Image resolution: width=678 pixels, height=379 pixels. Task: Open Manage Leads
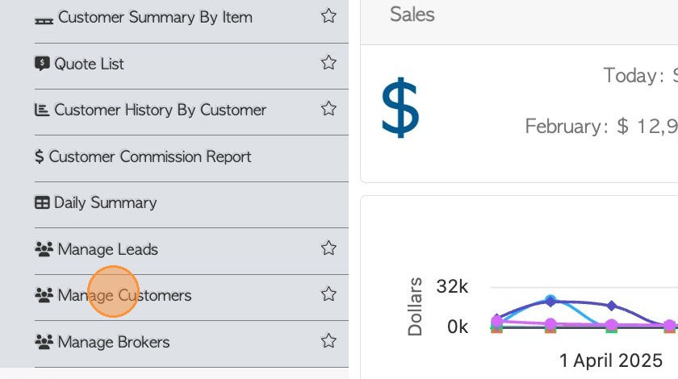pyautogui.click(x=107, y=249)
